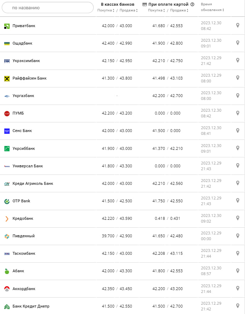Sort by Продажа under В кассах банков
Image resolution: width=245 pixels, height=314 pixels.
coord(129,10)
